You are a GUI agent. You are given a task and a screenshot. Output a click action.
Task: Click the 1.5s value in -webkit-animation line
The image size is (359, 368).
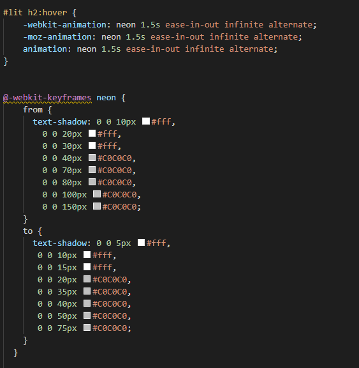tap(150, 25)
